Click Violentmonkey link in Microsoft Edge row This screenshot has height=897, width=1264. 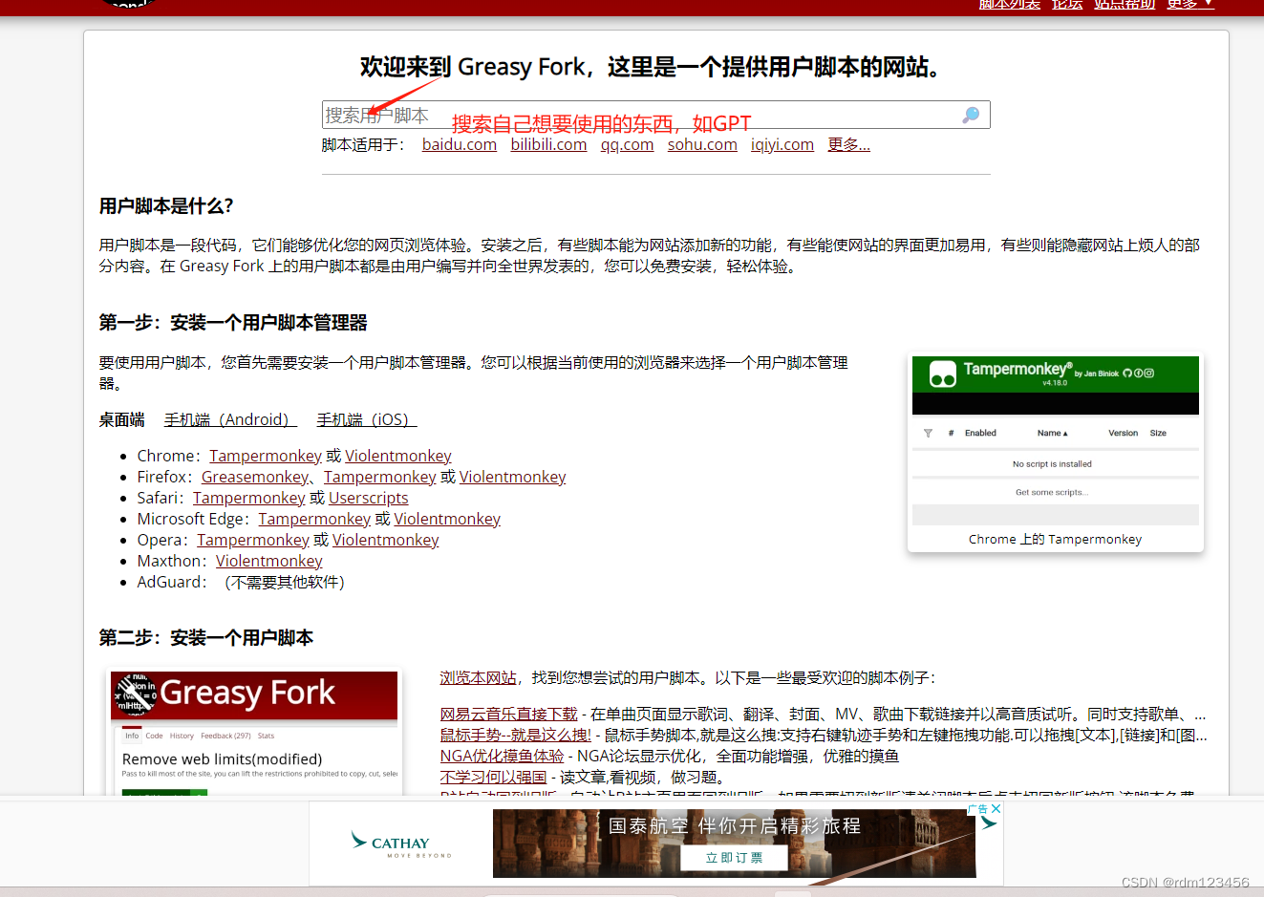447,519
